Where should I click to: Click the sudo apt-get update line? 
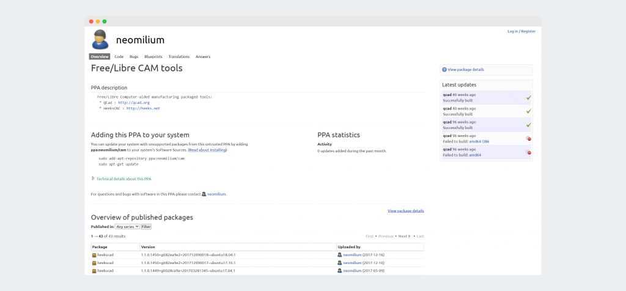[x=118, y=164]
